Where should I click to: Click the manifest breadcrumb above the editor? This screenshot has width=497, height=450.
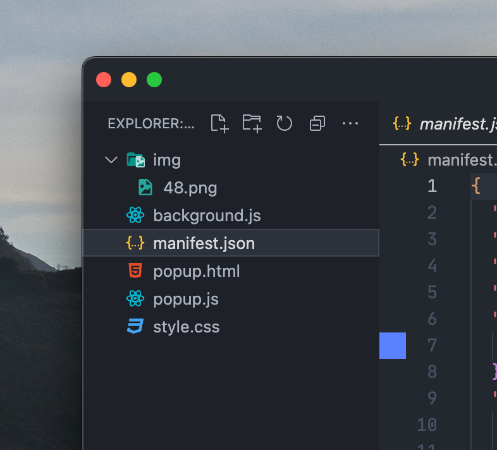pos(448,160)
